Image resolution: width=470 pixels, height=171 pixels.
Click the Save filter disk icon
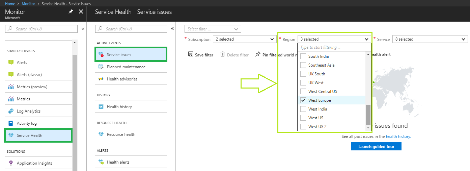point(191,54)
